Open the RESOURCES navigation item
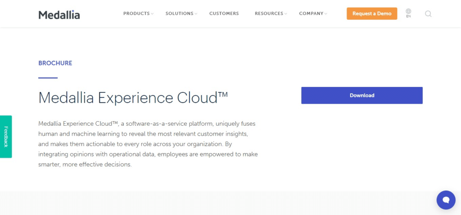 tap(269, 14)
